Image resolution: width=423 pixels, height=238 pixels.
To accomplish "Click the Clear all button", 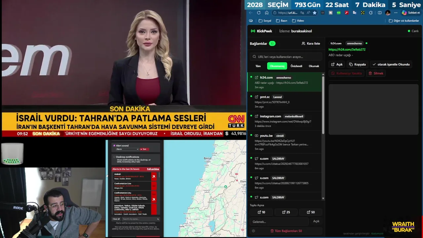I will pyautogui.click(x=116, y=219).
